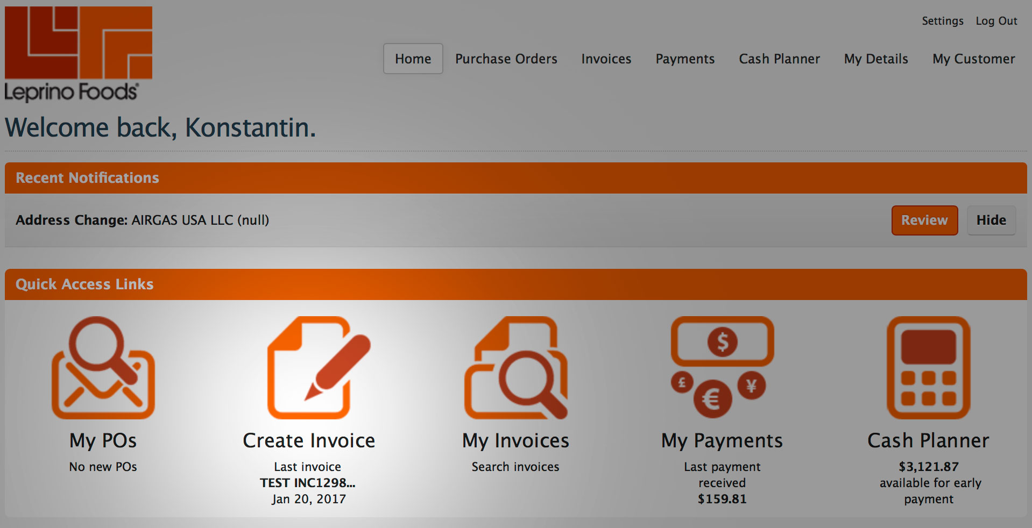Go to the Home tab
This screenshot has height=528, width=1032.
pyautogui.click(x=413, y=59)
